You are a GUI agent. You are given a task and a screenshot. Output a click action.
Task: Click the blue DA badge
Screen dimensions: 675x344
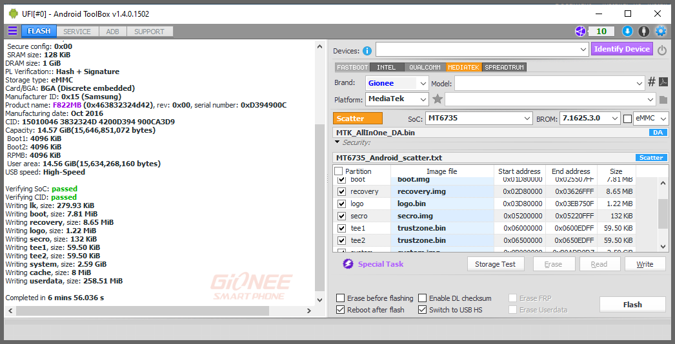[658, 133]
